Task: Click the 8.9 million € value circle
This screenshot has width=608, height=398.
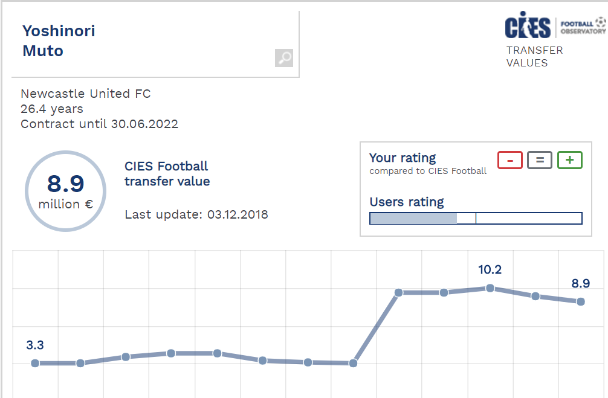Action: 65,191
